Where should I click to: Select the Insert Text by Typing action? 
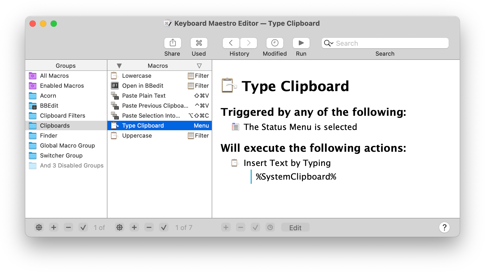pos(287,163)
